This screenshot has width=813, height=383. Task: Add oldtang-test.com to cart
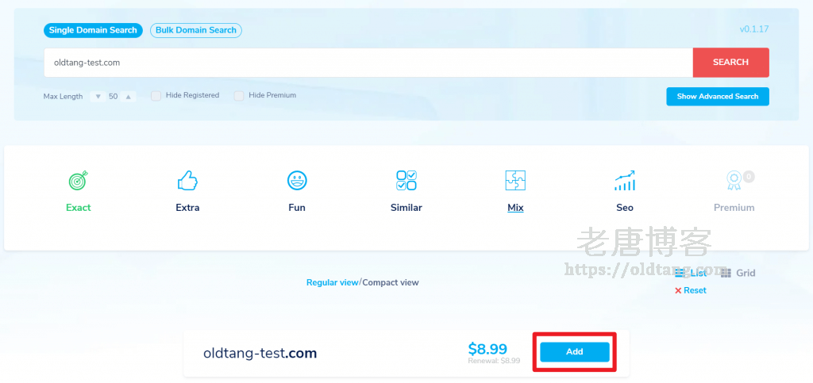click(575, 352)
